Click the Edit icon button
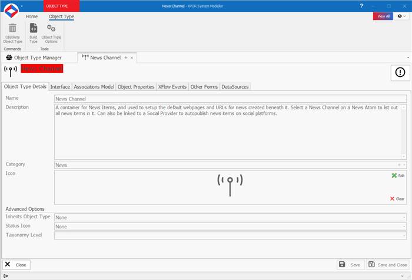 click(x=398, y=176)
